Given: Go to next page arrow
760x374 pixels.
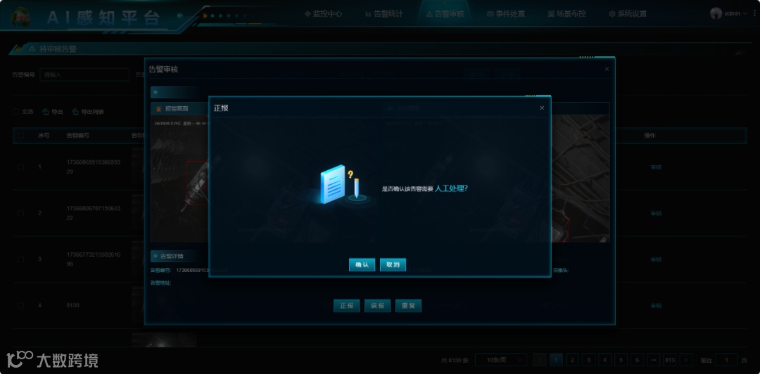Looking at the screenshot, I should 685,360.
